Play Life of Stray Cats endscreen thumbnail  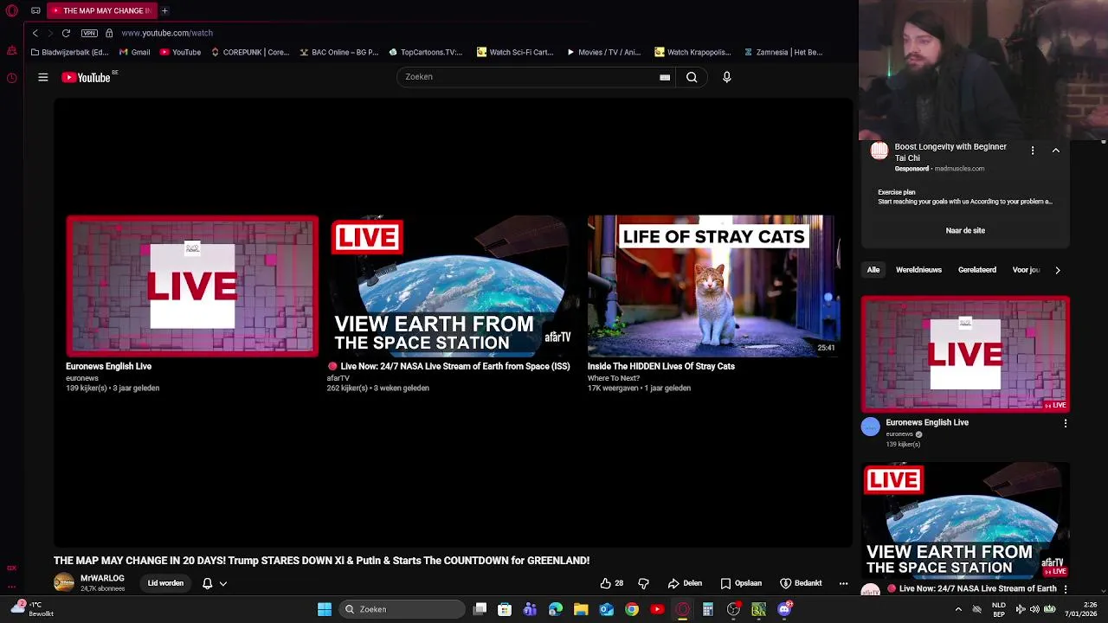(713, 286)
